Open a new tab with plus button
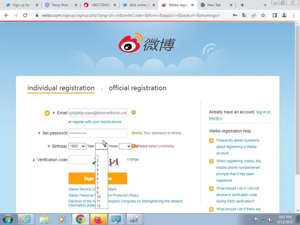The width and height of the screenshot is (300, 225). [x=242, y=5]
